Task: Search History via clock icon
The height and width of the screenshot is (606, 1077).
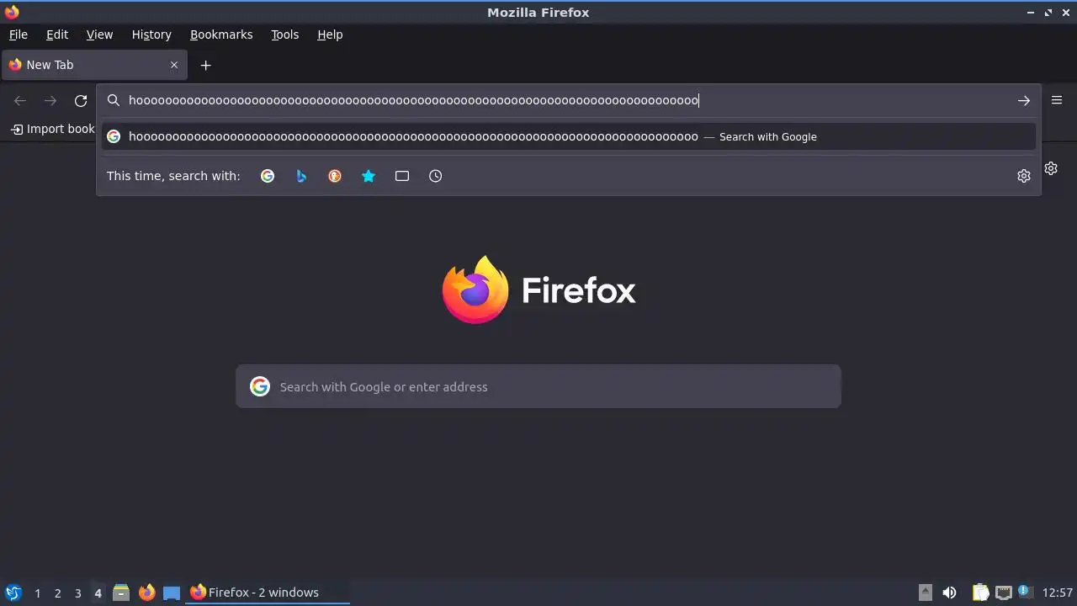Action: 436,176
